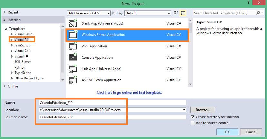Viewport: 267px width, 139px height.
Task: Toggle Create directory for solution checkbox
Action: (193, 117)
